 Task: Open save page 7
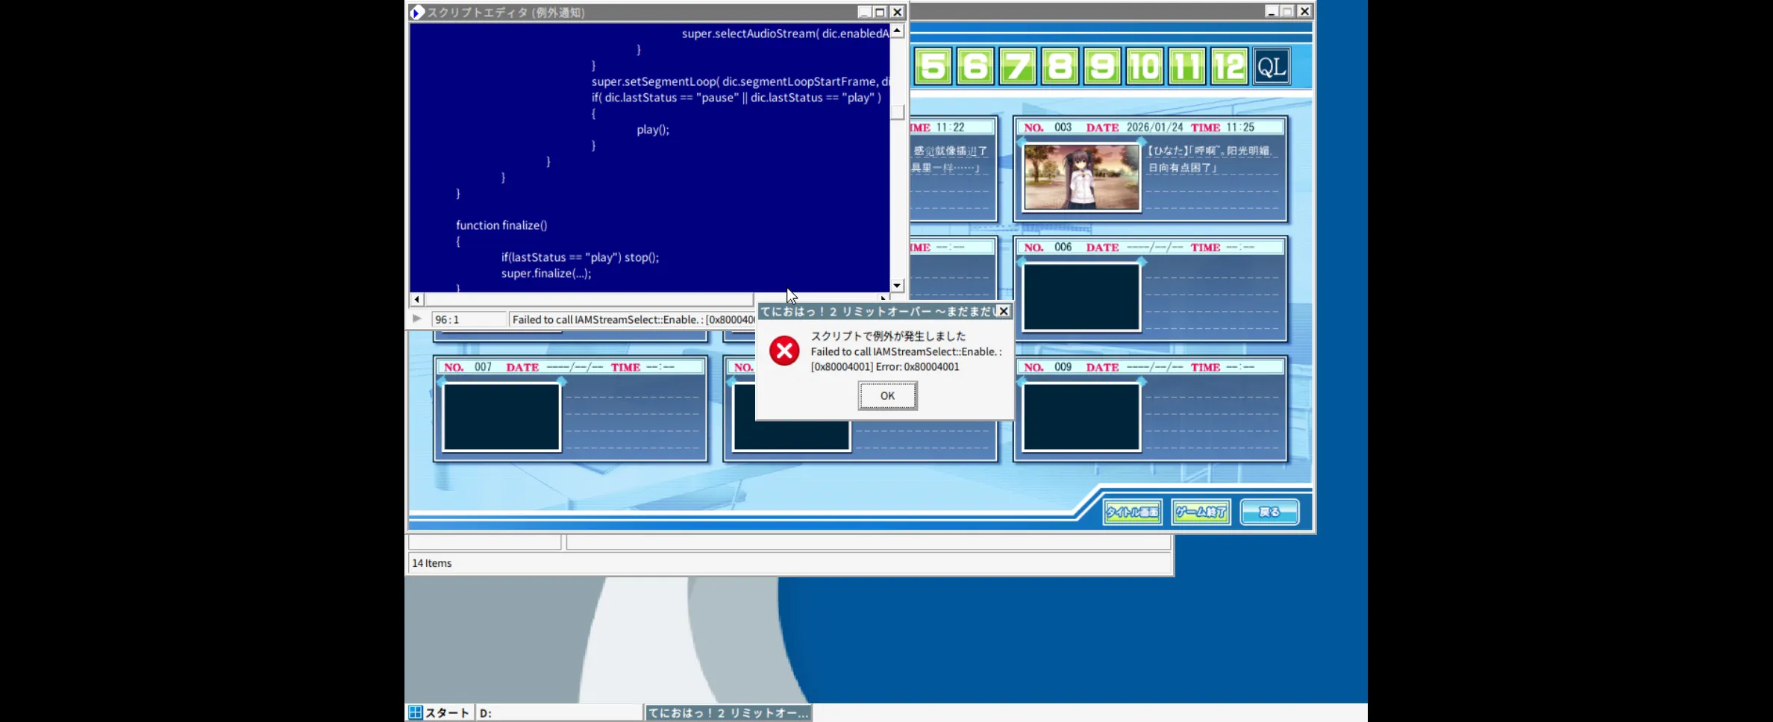pyautogui.click(x=1018, y=66)
